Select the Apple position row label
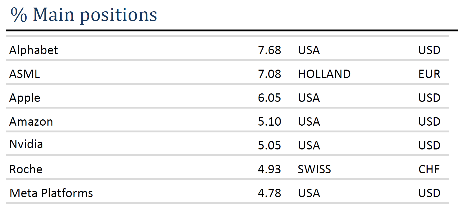Viewport: 458px width, 212px height. (25, 98)
